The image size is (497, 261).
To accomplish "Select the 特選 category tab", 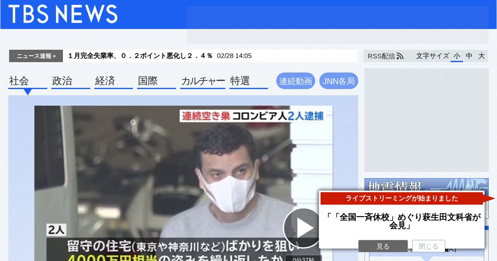I will coord(248,81).
